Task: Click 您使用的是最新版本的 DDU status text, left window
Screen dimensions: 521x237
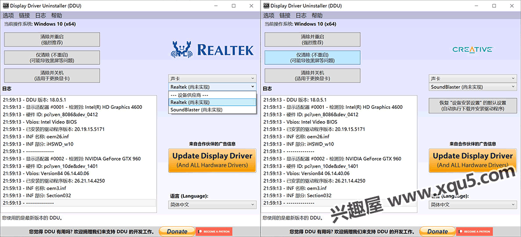Action: (33, 218)
